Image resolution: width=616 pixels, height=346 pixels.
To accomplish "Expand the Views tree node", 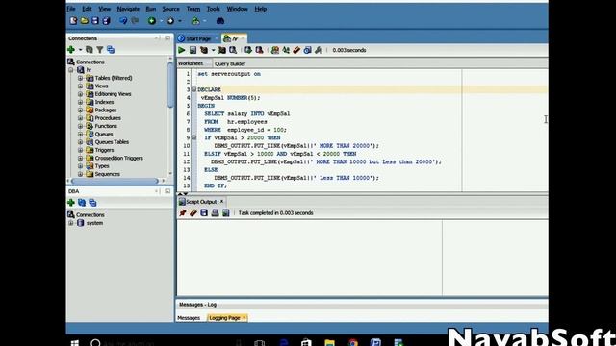I will pos(80,86).
